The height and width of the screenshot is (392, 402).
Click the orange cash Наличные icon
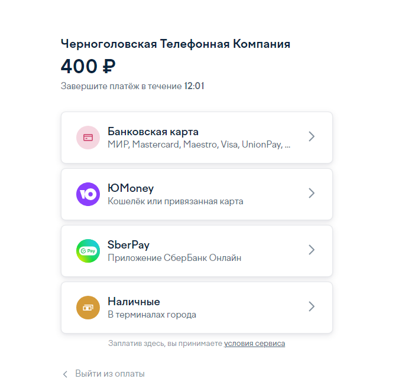88,308
